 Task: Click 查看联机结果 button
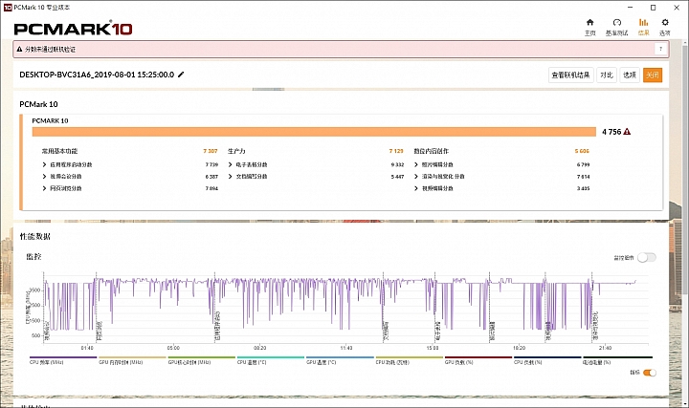570,75
